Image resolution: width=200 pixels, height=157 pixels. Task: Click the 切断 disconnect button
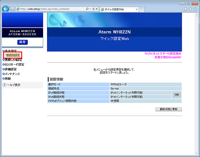tap(177, 95)
